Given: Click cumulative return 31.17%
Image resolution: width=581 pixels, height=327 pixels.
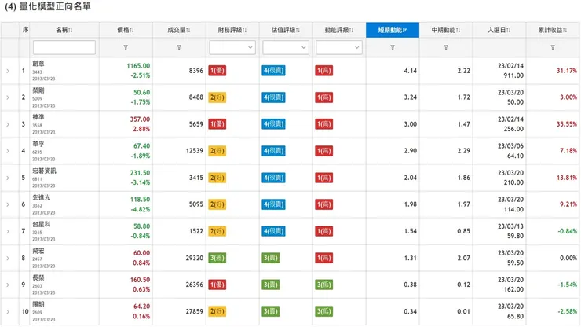Looking at the screenshot, I should pos(567,71).
